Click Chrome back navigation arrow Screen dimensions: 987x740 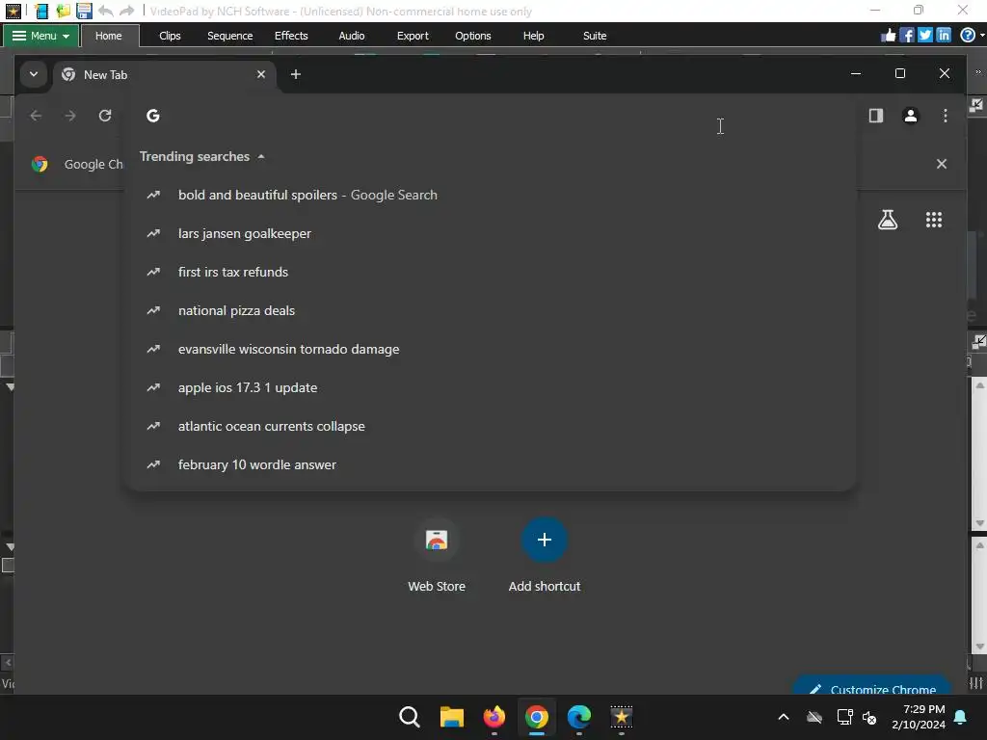point(36,116)
